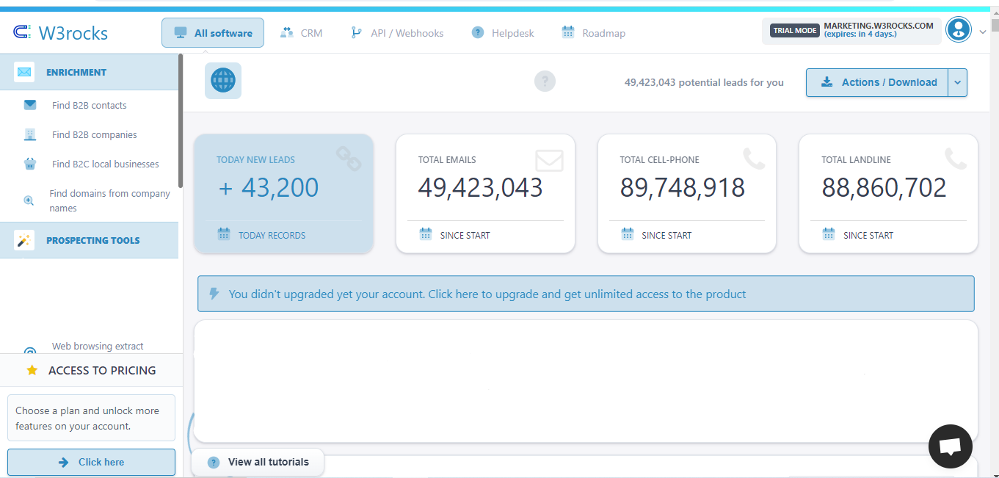The height and width of the screenshot is (478, 999).
Task: Open the API / Webhooks tab
Action: (397, 33)
